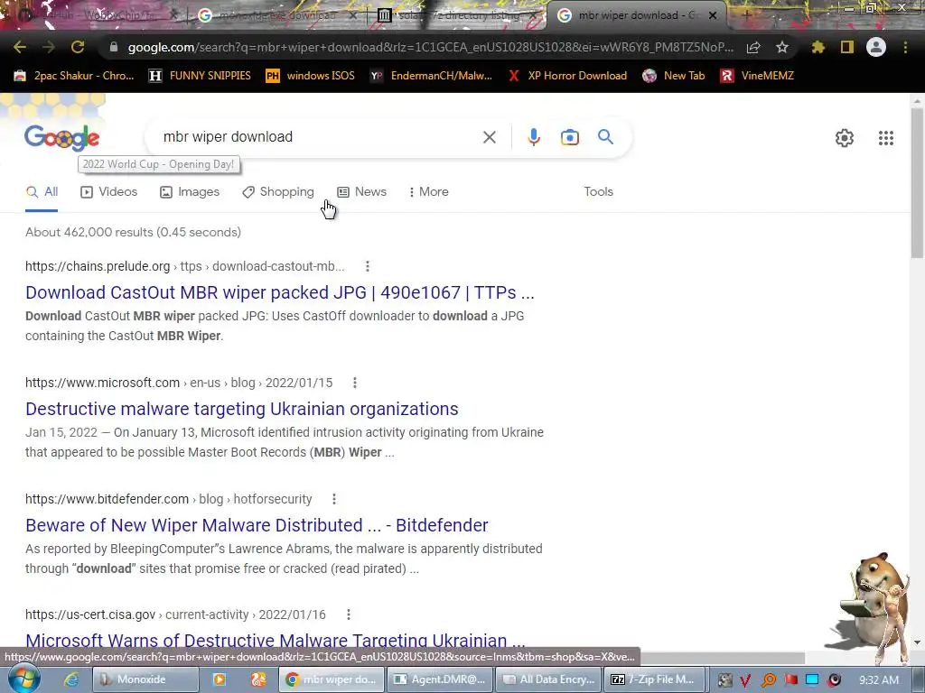Viewport: 925px width, 693px height.
Task: Launch Internet Explorer from the taskbar
Action: click(71, 679)
